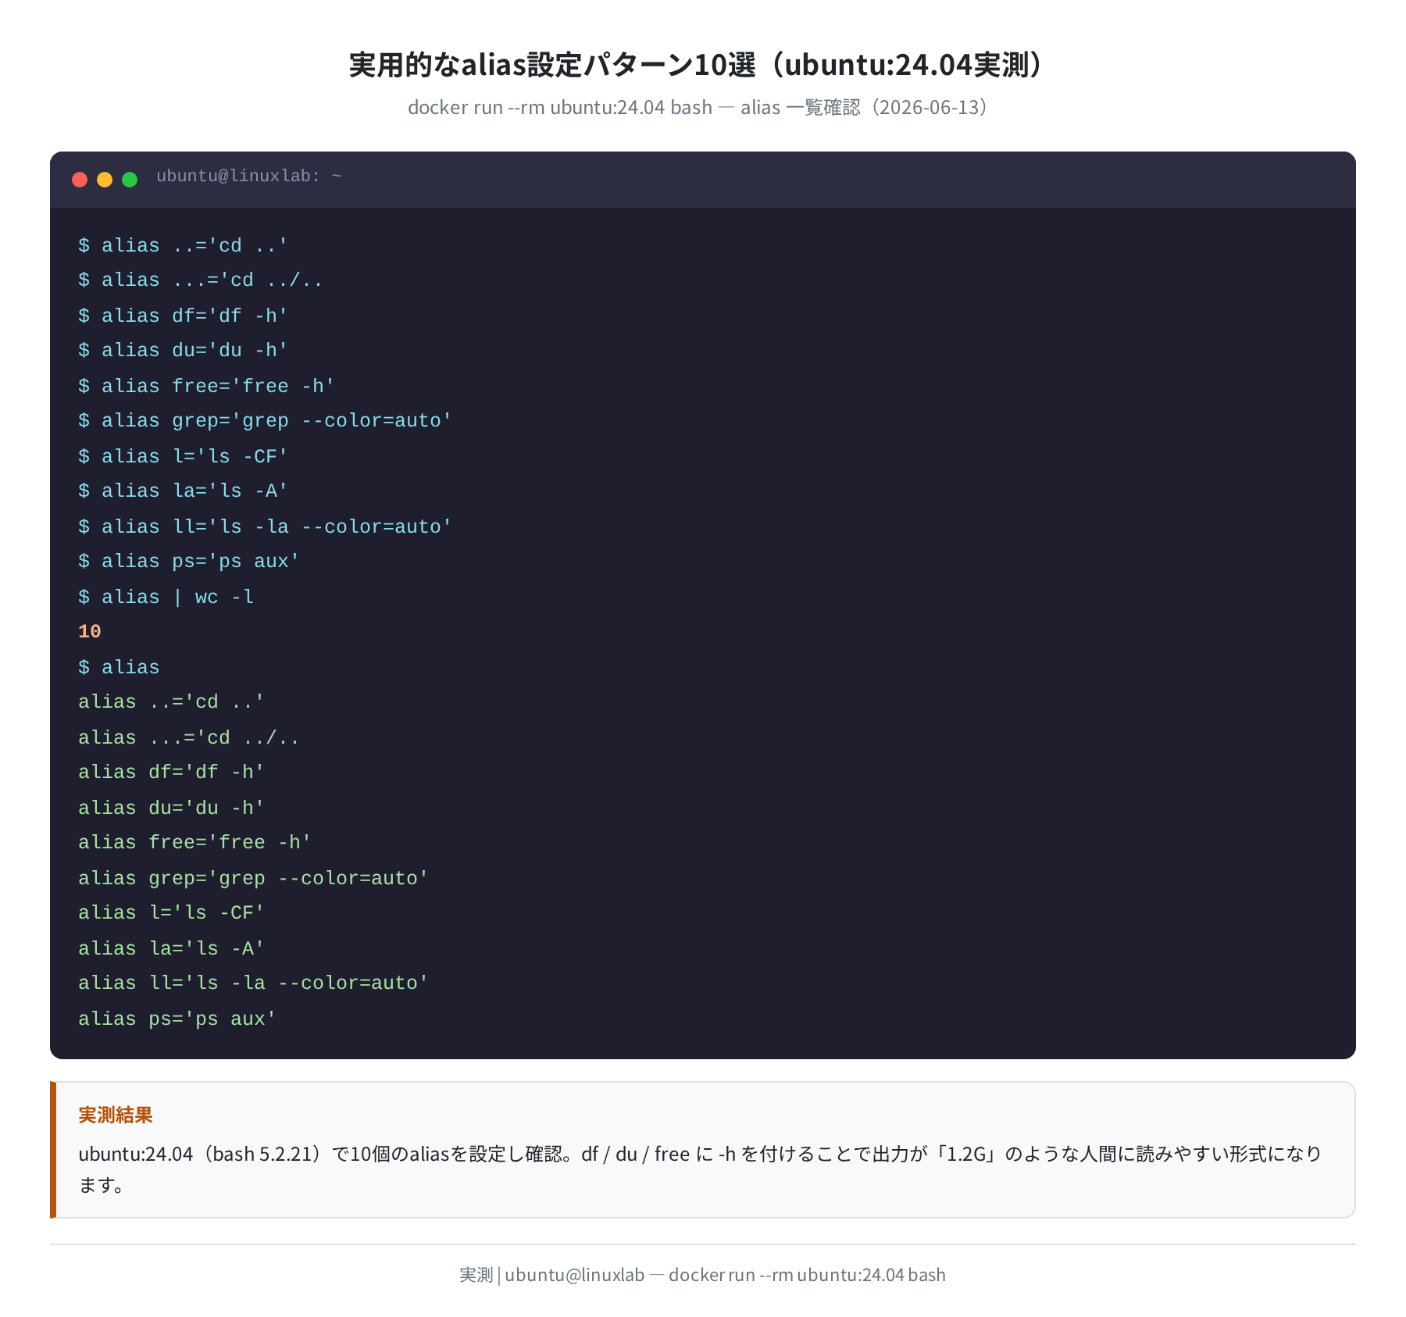Click green output alias free='free -h'
1406x1317 pixels.
point(195,842)
